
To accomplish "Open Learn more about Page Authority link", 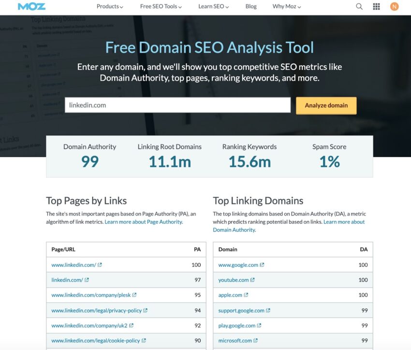I will tap(144, 221).
